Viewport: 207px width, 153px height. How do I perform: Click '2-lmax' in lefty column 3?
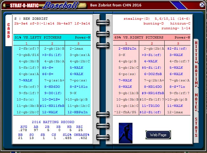pyautogui.click(x=76, y=49)
